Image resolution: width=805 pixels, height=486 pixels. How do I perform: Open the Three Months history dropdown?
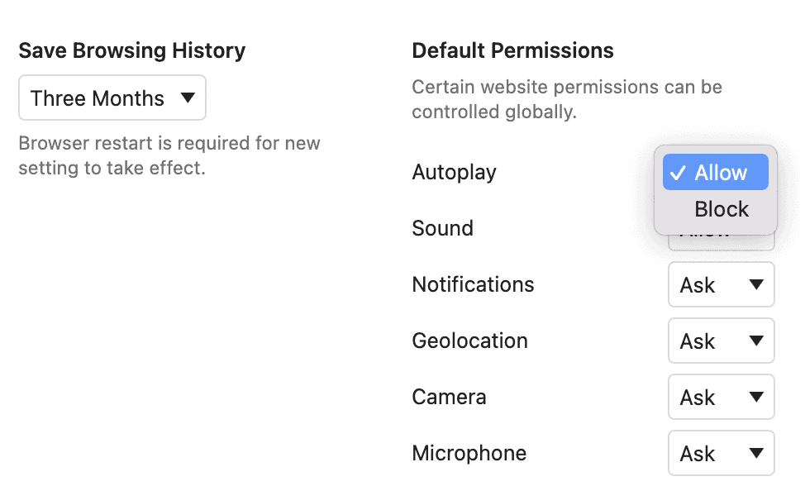(112, 98)
